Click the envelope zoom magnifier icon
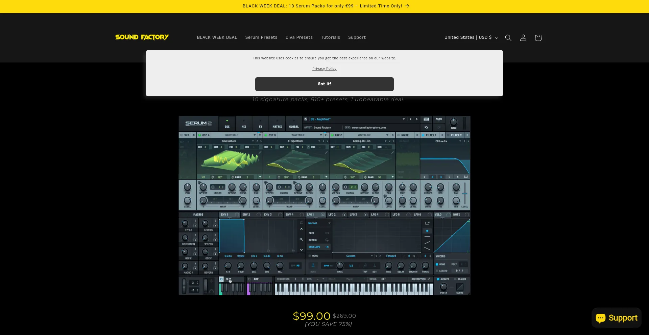This screenshot has width=649, height=335. (301, 240)
